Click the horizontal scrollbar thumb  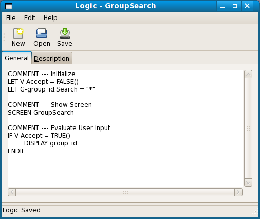tap(125, 192)
